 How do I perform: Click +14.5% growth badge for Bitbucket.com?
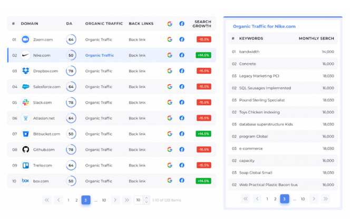point(203,134)
